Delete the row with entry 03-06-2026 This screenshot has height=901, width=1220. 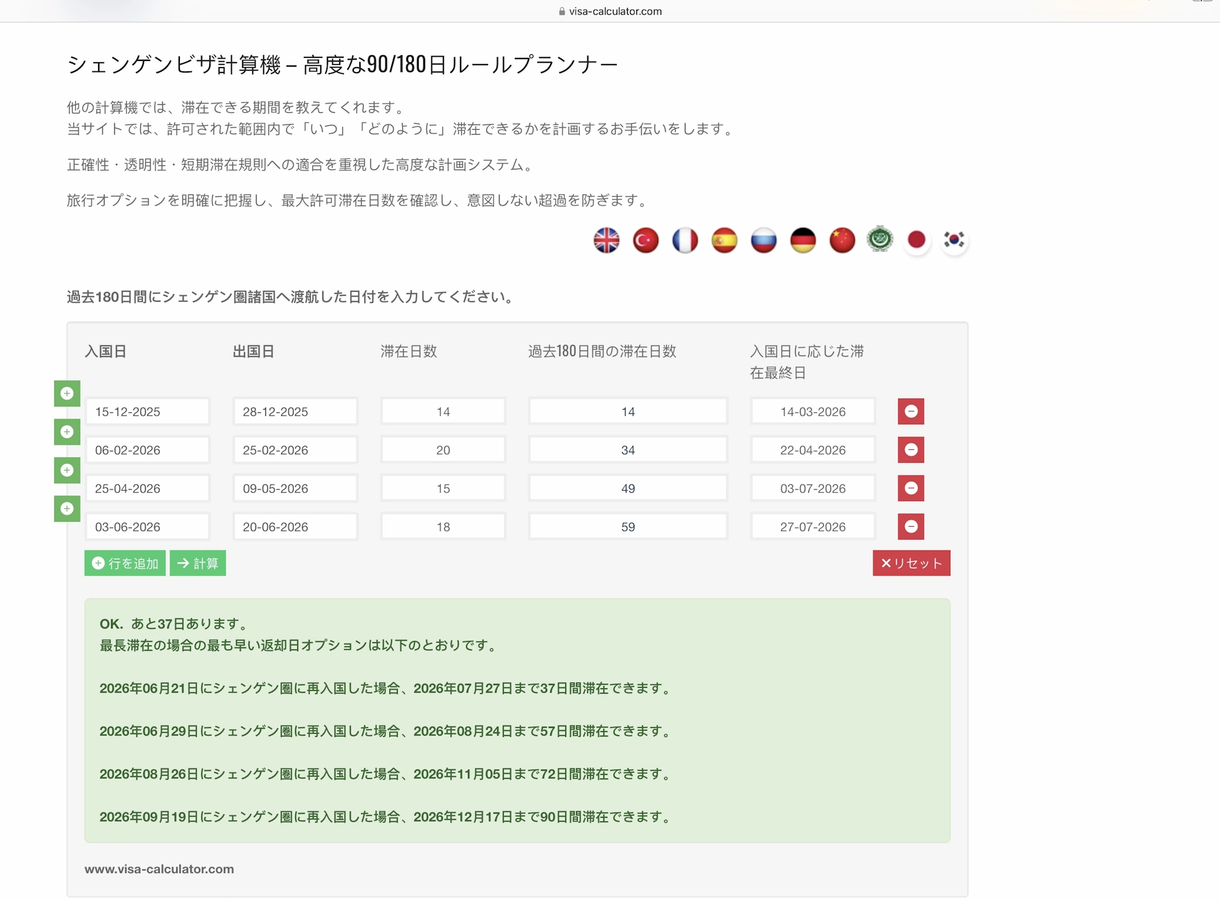click(911, 527)
